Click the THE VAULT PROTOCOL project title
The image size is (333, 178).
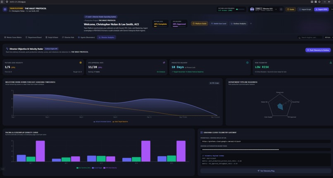[x=36, y=9]
